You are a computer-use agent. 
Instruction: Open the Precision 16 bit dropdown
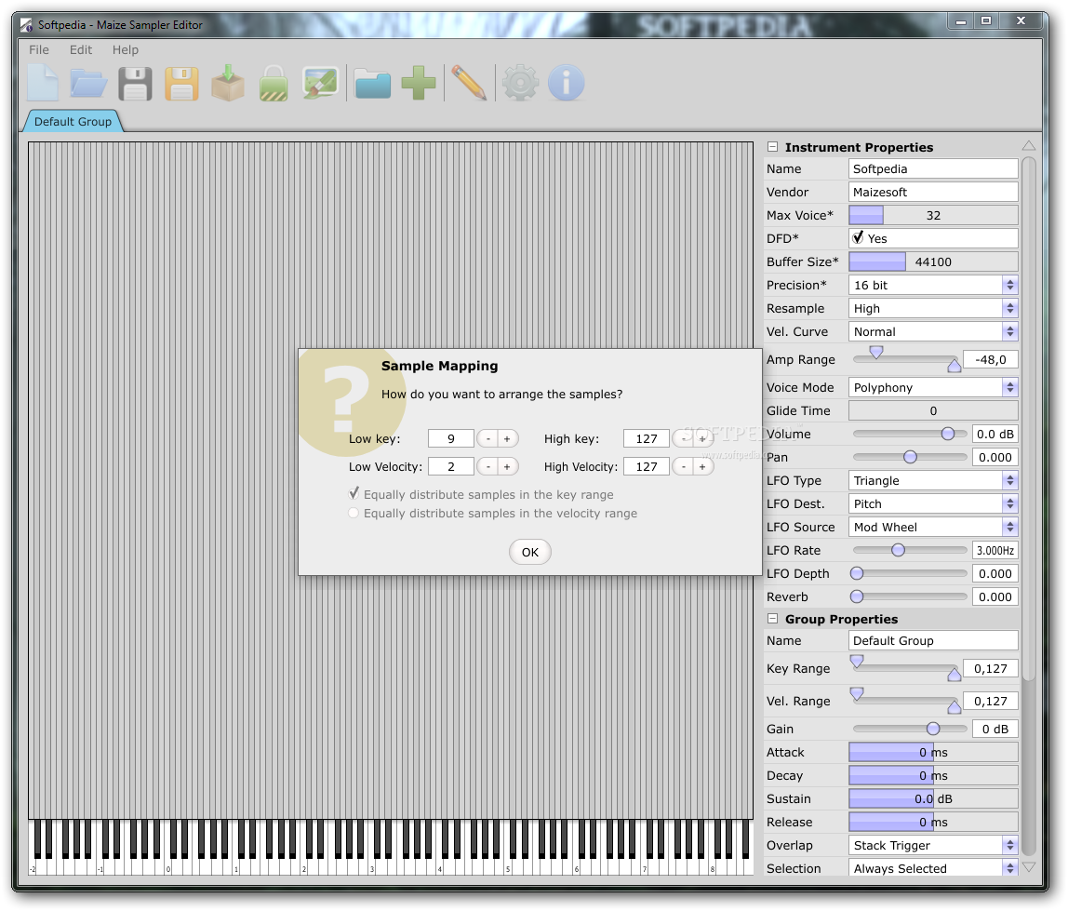point(933,285)
